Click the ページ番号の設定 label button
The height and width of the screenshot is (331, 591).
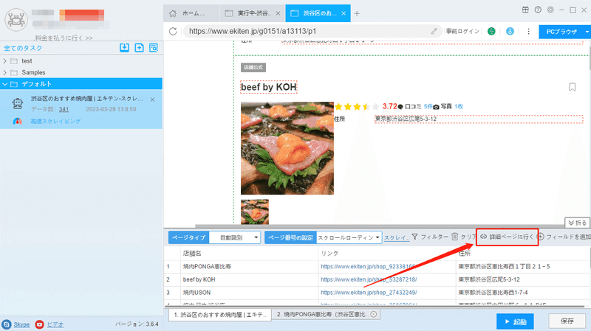[x=290, y=237]
